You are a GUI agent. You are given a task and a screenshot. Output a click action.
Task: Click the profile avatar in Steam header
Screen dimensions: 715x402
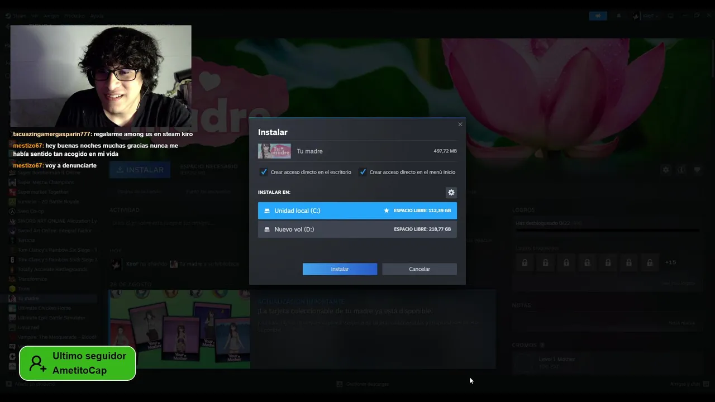coord(636,16)
